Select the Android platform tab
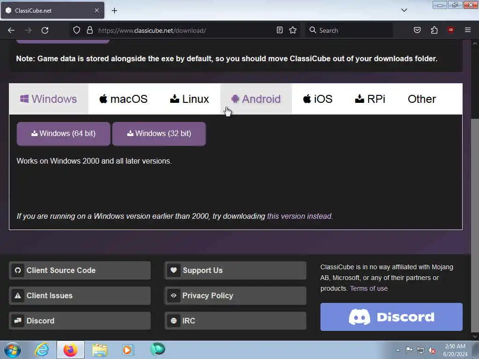Image resolution: width=479 pixels, height=359 pixels. click(256, 99)
